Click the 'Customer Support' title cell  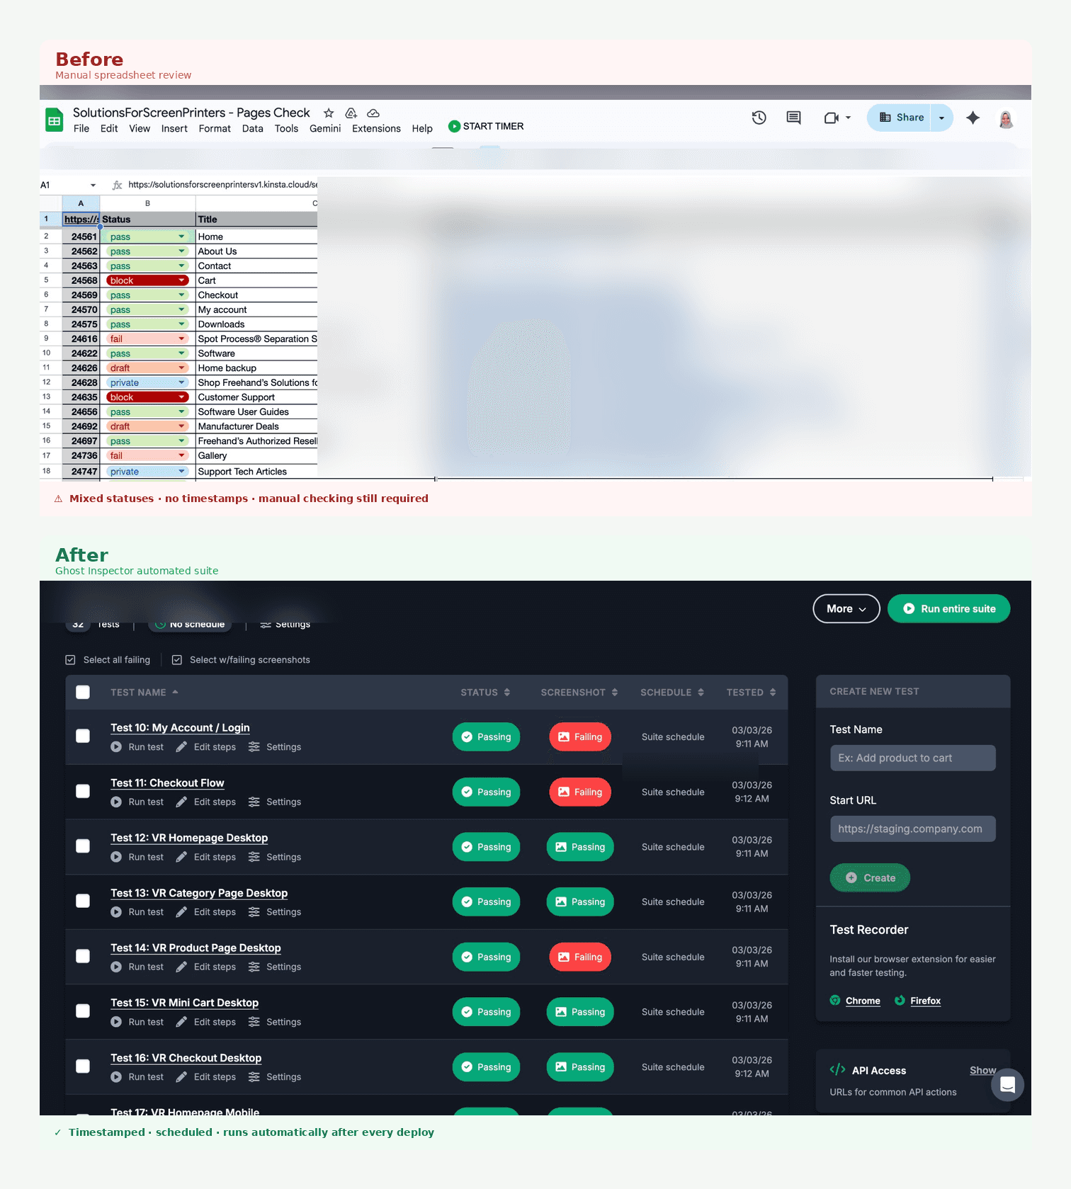click(256, 397)
